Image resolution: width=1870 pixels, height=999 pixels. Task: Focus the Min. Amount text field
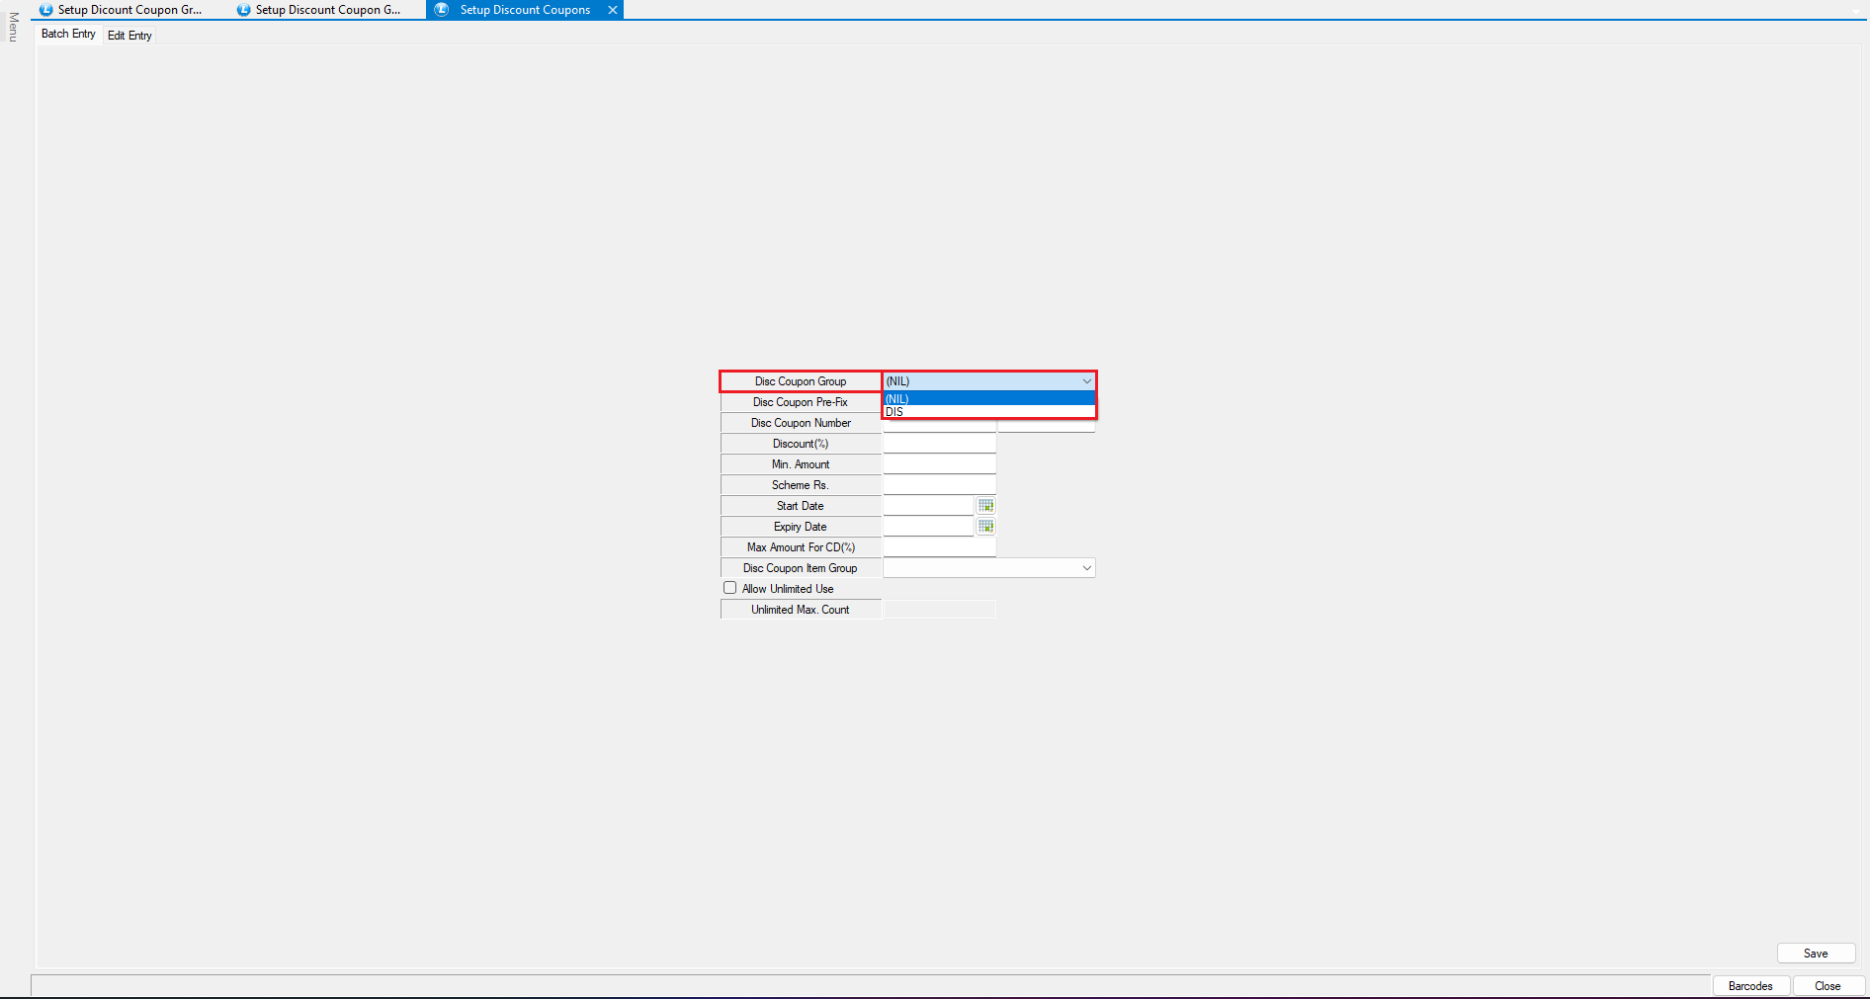pyautogui.click(x=939, y=464)
